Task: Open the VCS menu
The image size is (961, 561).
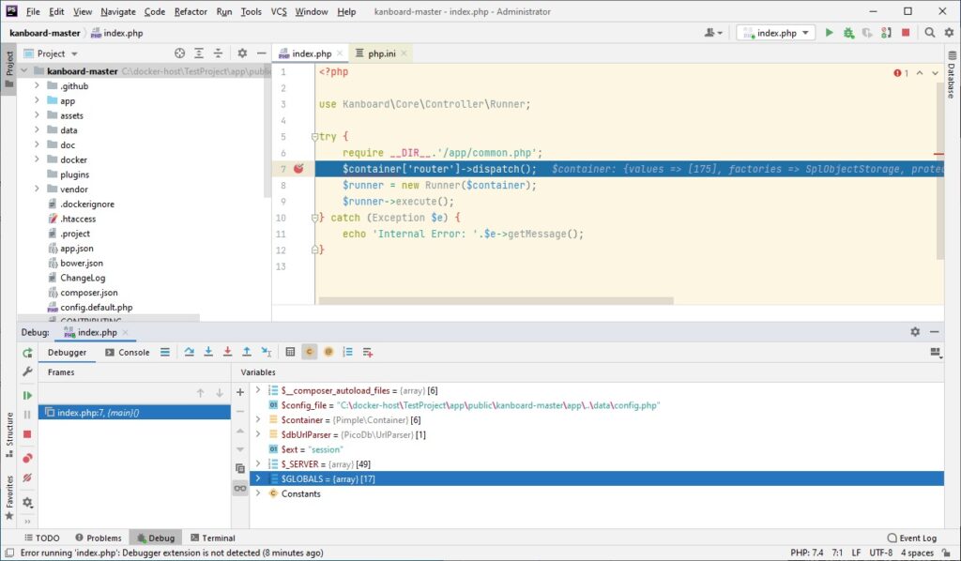Action: 279,11
